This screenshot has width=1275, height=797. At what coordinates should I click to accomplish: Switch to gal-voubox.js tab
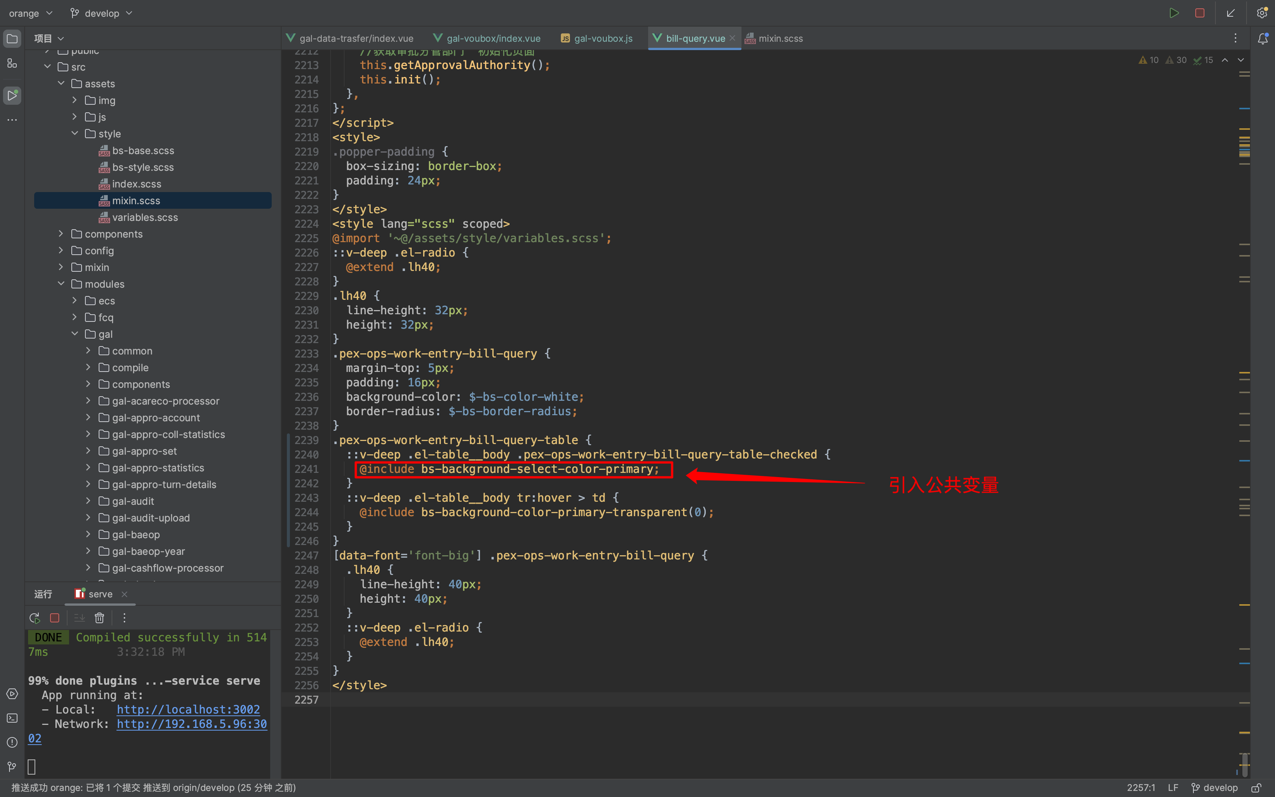tap(597, 38)
